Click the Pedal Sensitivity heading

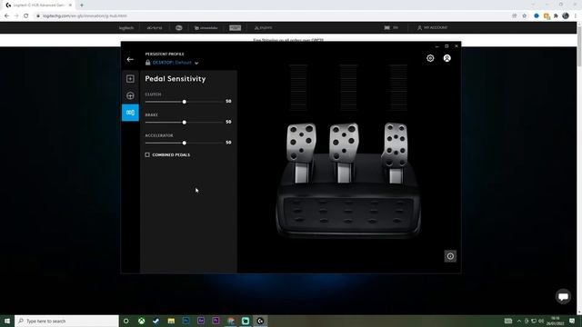(176, 79)
